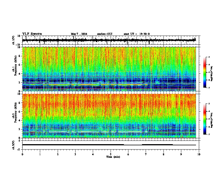Click the "ch.3(V)" axis label
The width and height of the screenshot is (224, 173).
[14, 145]
